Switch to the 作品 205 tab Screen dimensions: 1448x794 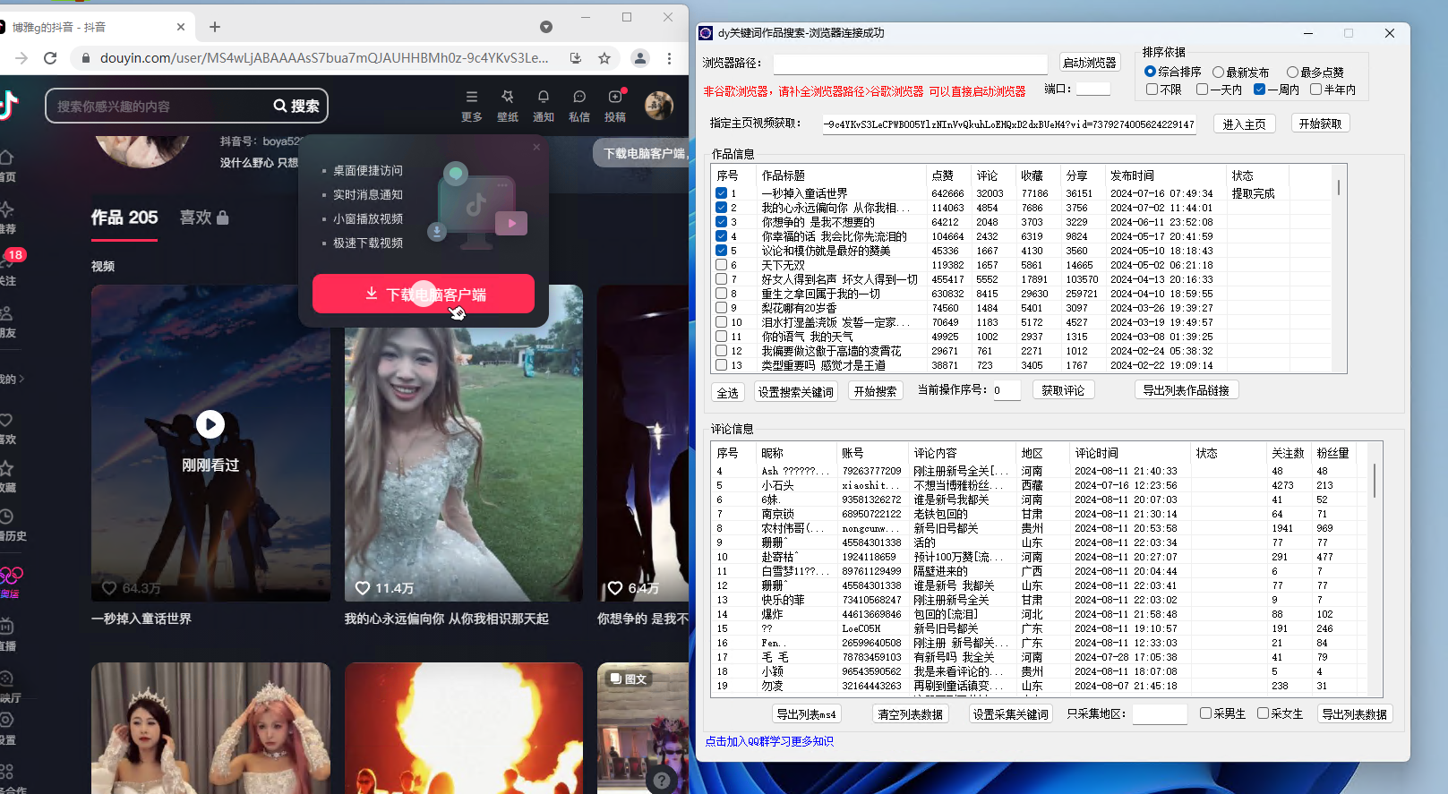click(124, 218)
